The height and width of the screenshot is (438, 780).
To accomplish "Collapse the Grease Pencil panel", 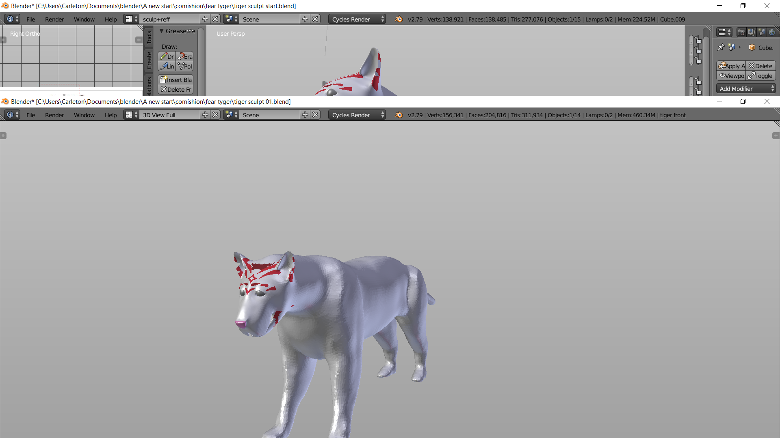I will (162, 31).
